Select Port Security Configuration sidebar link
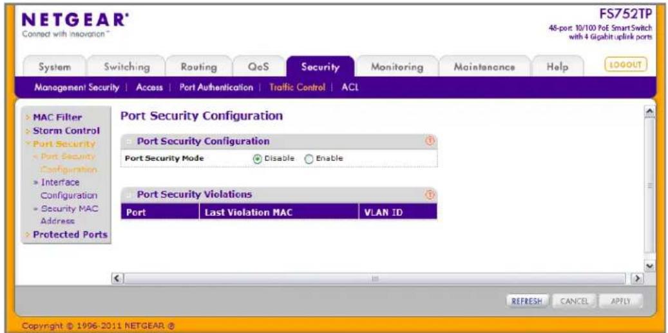The image size is (668, 333). pos(68,163)
